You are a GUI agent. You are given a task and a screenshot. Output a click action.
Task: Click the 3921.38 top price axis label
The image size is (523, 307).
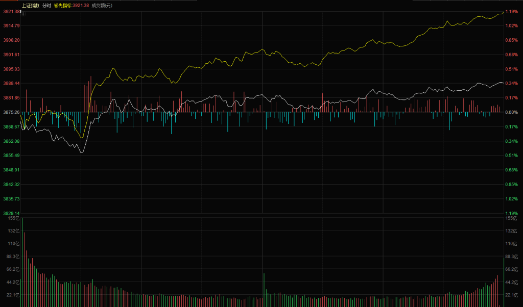(x=10, y=11)
